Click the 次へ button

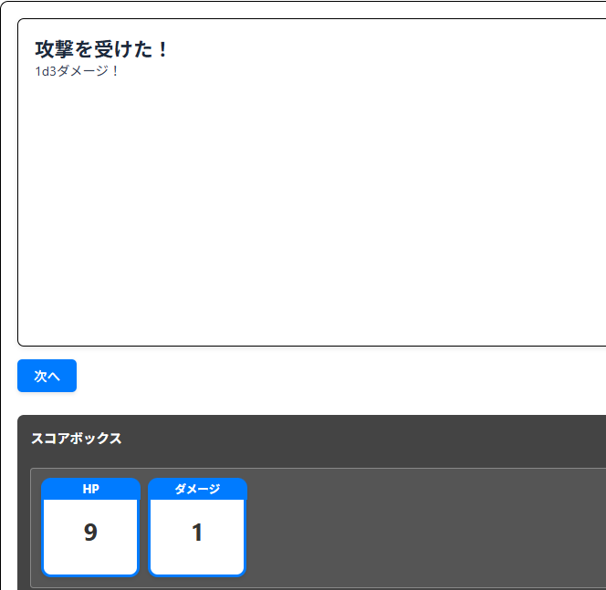47,376
